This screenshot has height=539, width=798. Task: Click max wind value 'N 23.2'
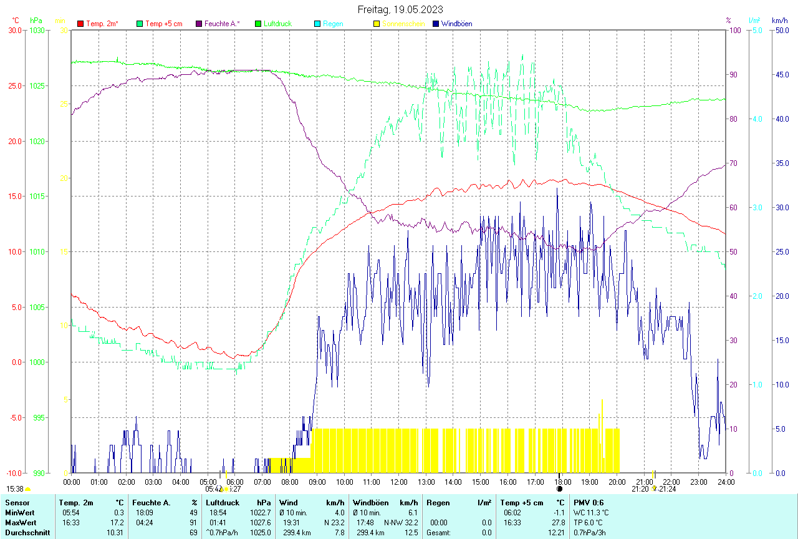334,523
